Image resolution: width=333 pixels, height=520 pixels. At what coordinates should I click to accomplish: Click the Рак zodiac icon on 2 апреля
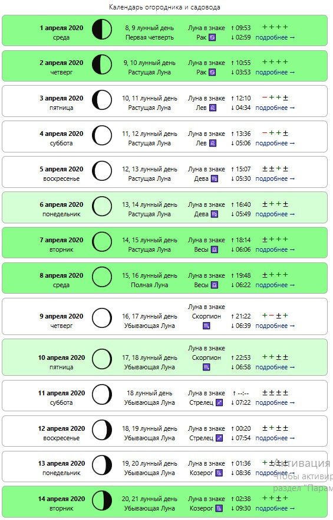coord(212,72)
